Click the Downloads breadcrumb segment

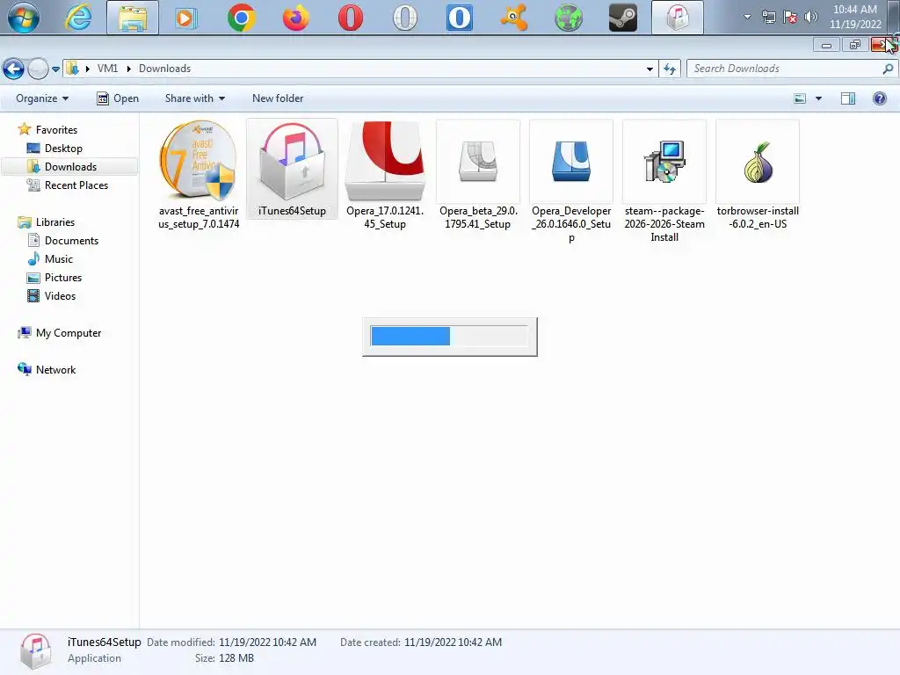tap(164, 69)
